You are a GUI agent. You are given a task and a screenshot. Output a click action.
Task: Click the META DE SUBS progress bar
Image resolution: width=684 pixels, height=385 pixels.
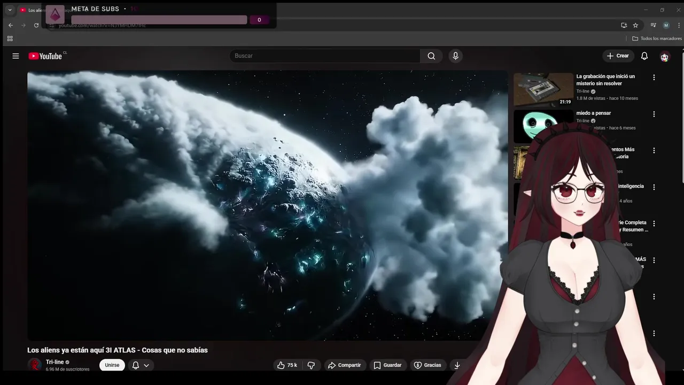pyautogui.click(x=159, y=20)
